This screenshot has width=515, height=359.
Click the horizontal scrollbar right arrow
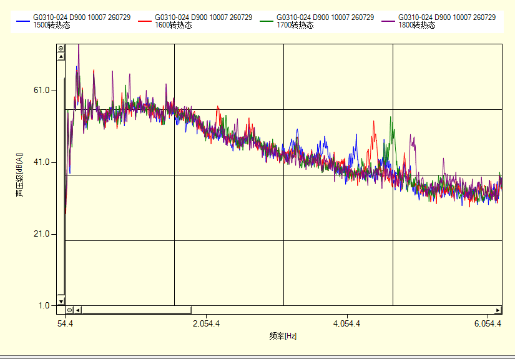pyautogui.click(x=498, y=310)
